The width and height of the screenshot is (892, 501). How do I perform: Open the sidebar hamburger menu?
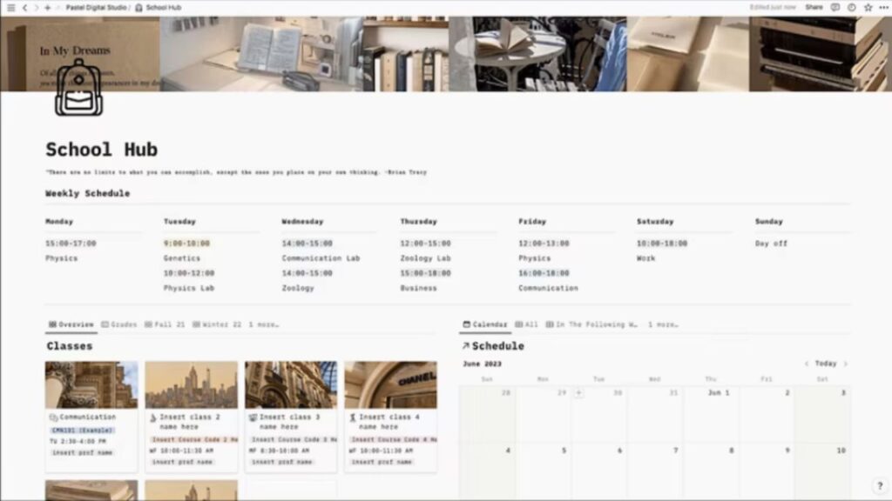coord(10,7)
